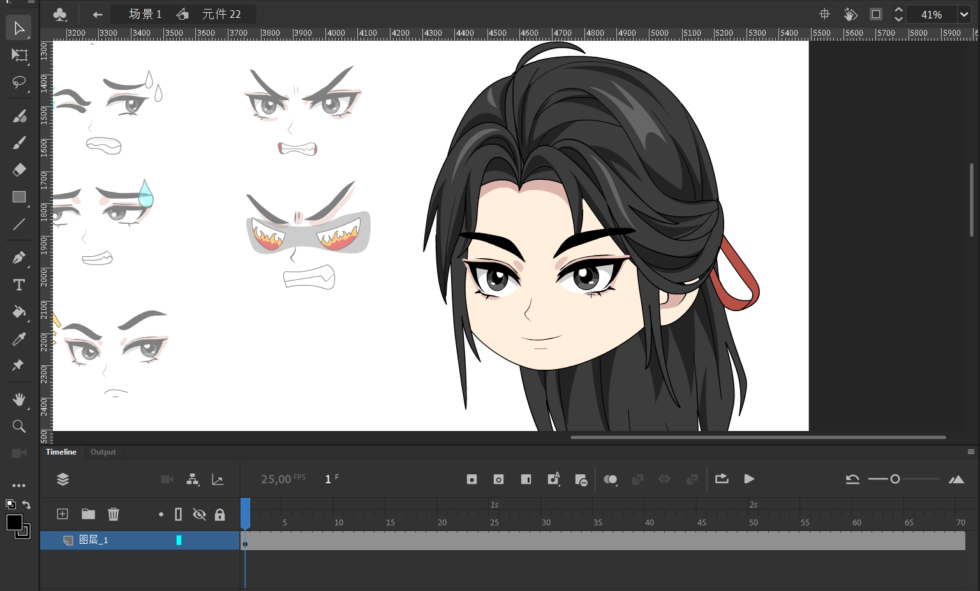This screenshot has width=980, height=591.
Task: Switch to the Output tab
Action: click(103, 452)
